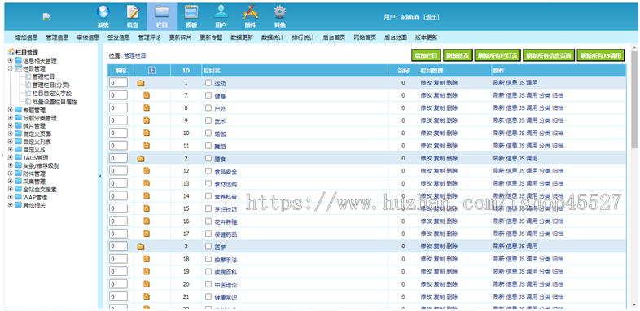Expand the TAGS管理 tree node

tap(11, 158)
